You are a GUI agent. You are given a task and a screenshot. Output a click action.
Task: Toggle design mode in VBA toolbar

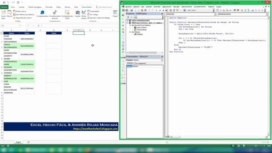click(x=167, y=10)
